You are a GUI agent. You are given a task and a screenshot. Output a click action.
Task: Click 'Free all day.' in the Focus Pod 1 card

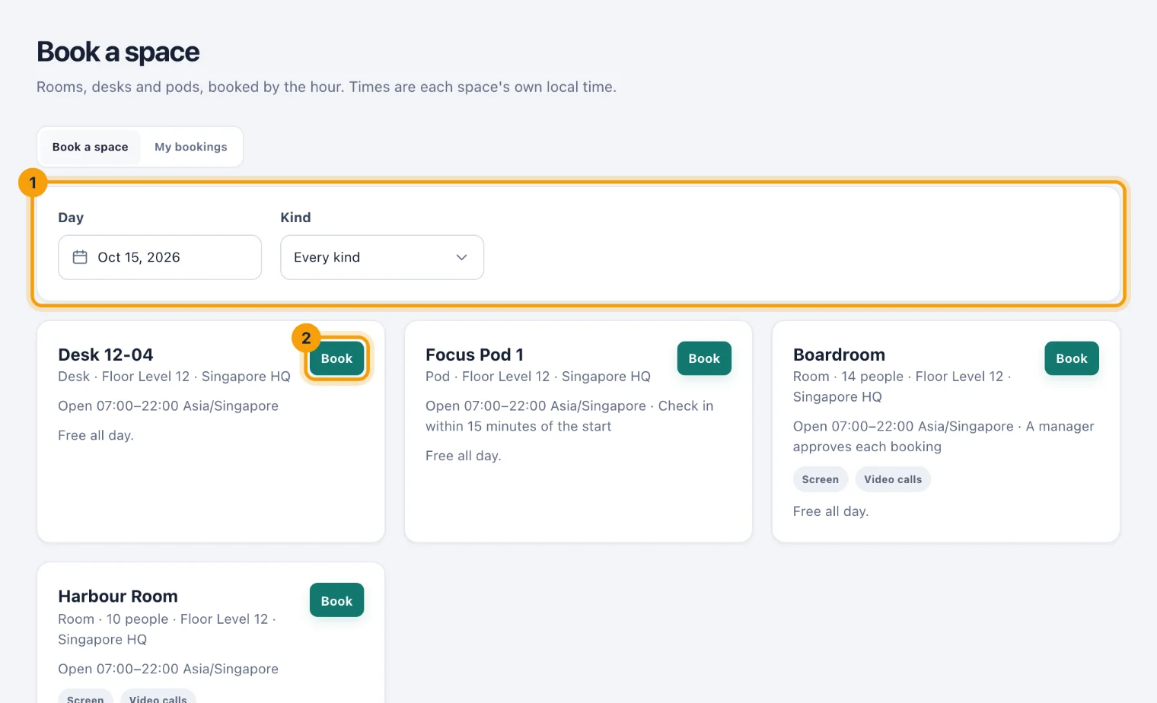pyautogui.click(x=464, y=456)
